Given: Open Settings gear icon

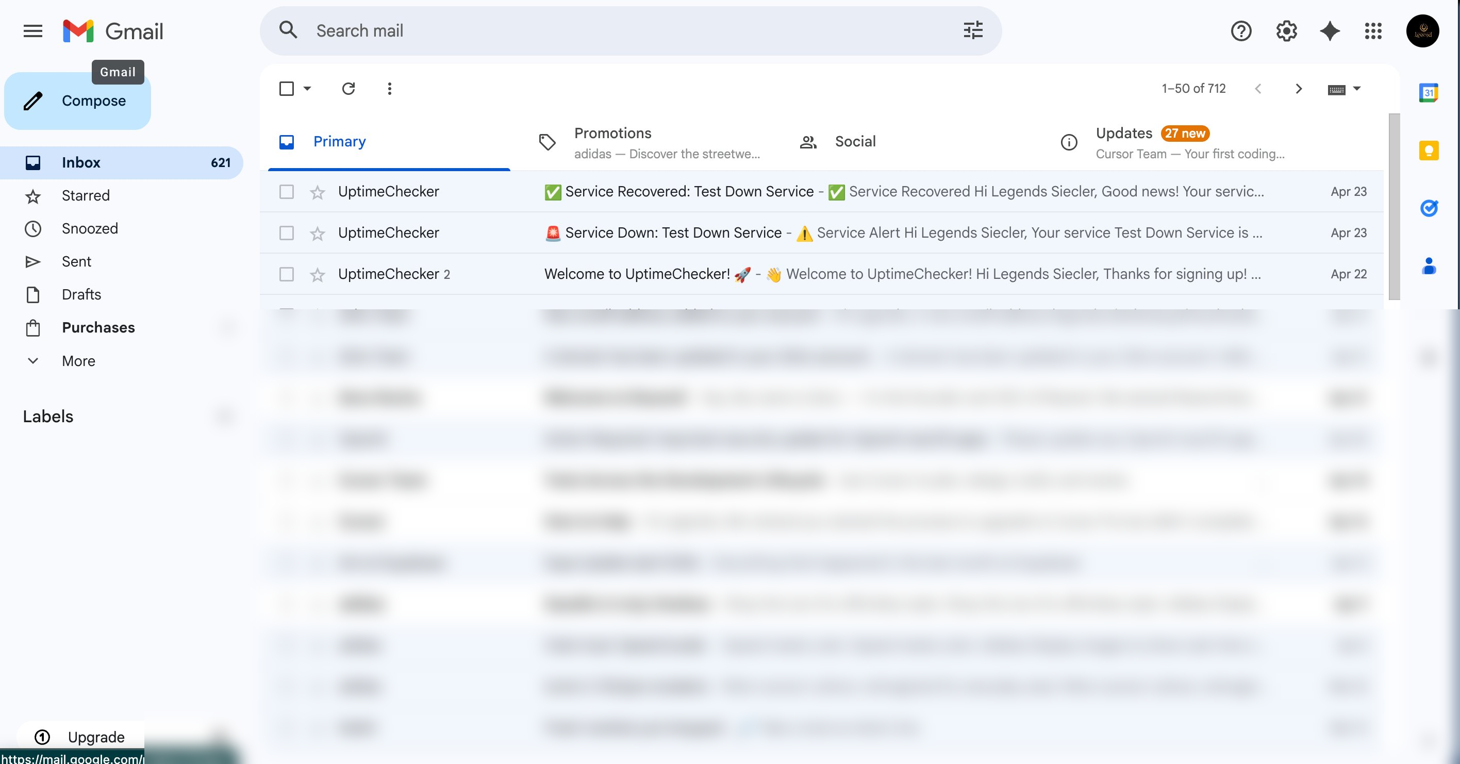Looking at the screenshot, I should [x=1286, y=30].
